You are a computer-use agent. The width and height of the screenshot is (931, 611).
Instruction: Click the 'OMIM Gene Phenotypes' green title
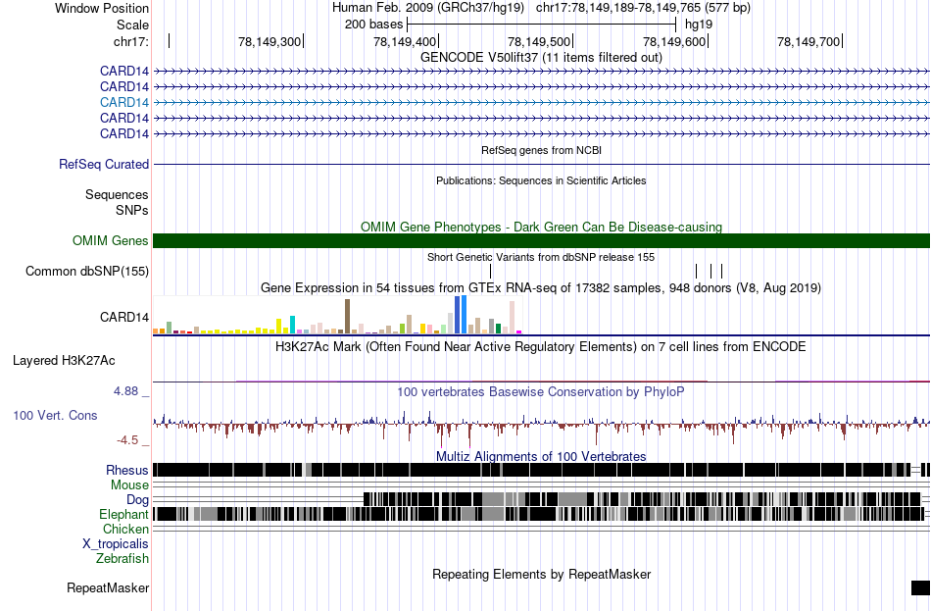[541, 228]
